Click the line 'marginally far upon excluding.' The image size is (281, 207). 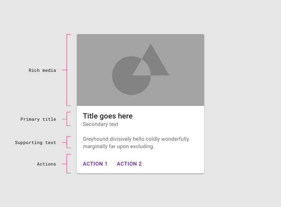click(118, 146)
